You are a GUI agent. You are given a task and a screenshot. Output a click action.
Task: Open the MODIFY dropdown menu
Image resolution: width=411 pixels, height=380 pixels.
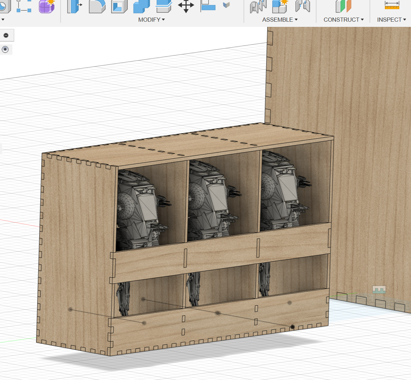pos(151,20)
